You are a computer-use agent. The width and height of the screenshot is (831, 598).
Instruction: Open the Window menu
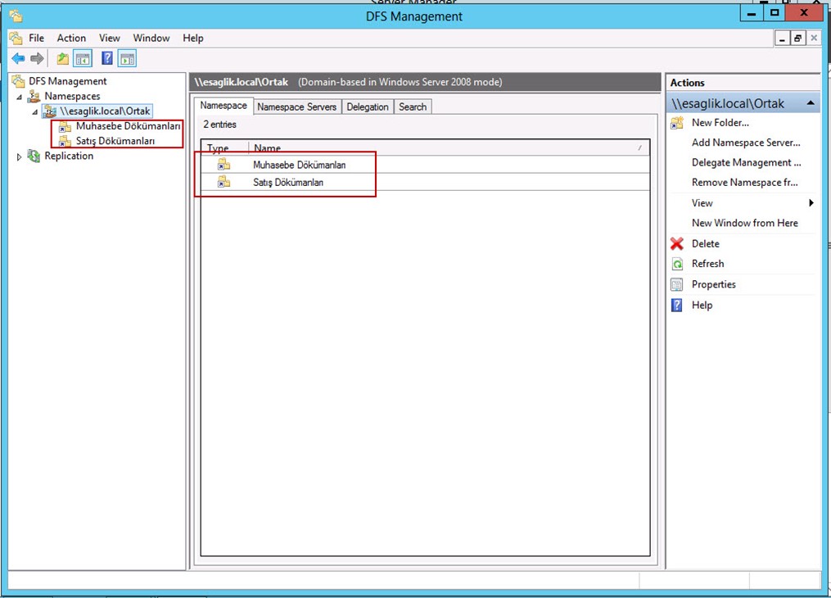[x=151, y=39]
